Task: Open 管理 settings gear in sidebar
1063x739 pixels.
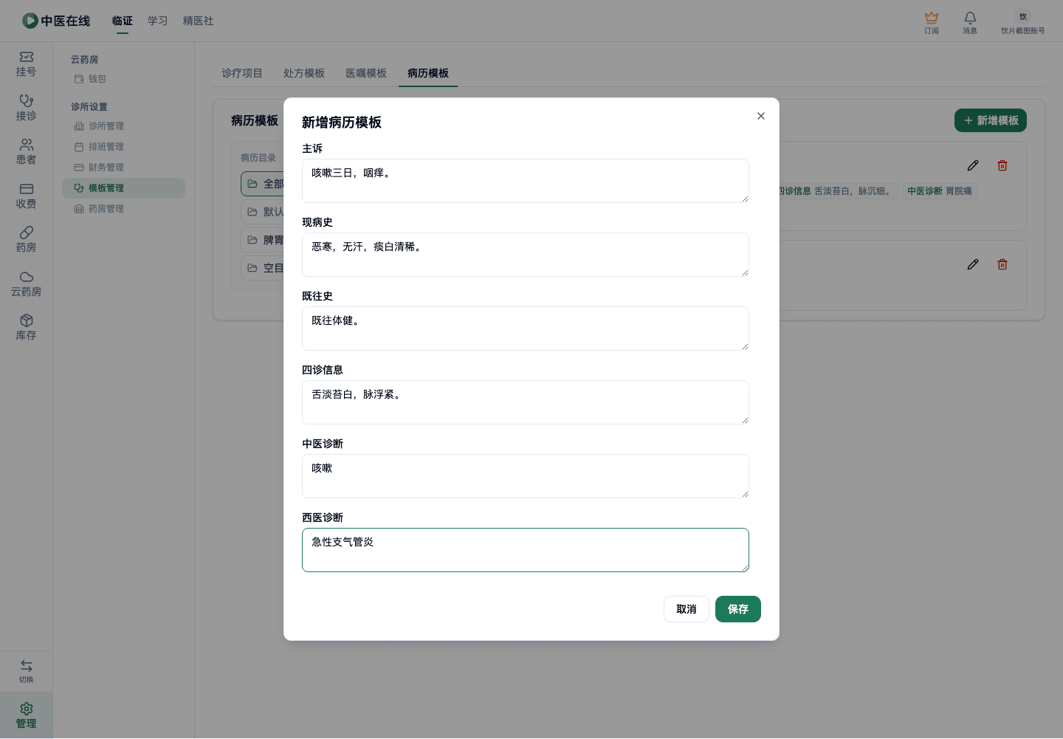Action: coord(27,709)
